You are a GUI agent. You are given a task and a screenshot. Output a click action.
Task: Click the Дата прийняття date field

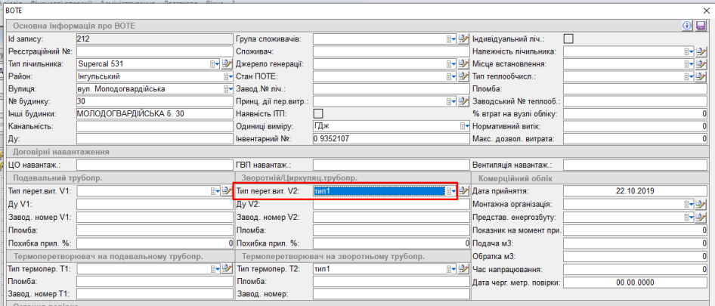point(635,192)
